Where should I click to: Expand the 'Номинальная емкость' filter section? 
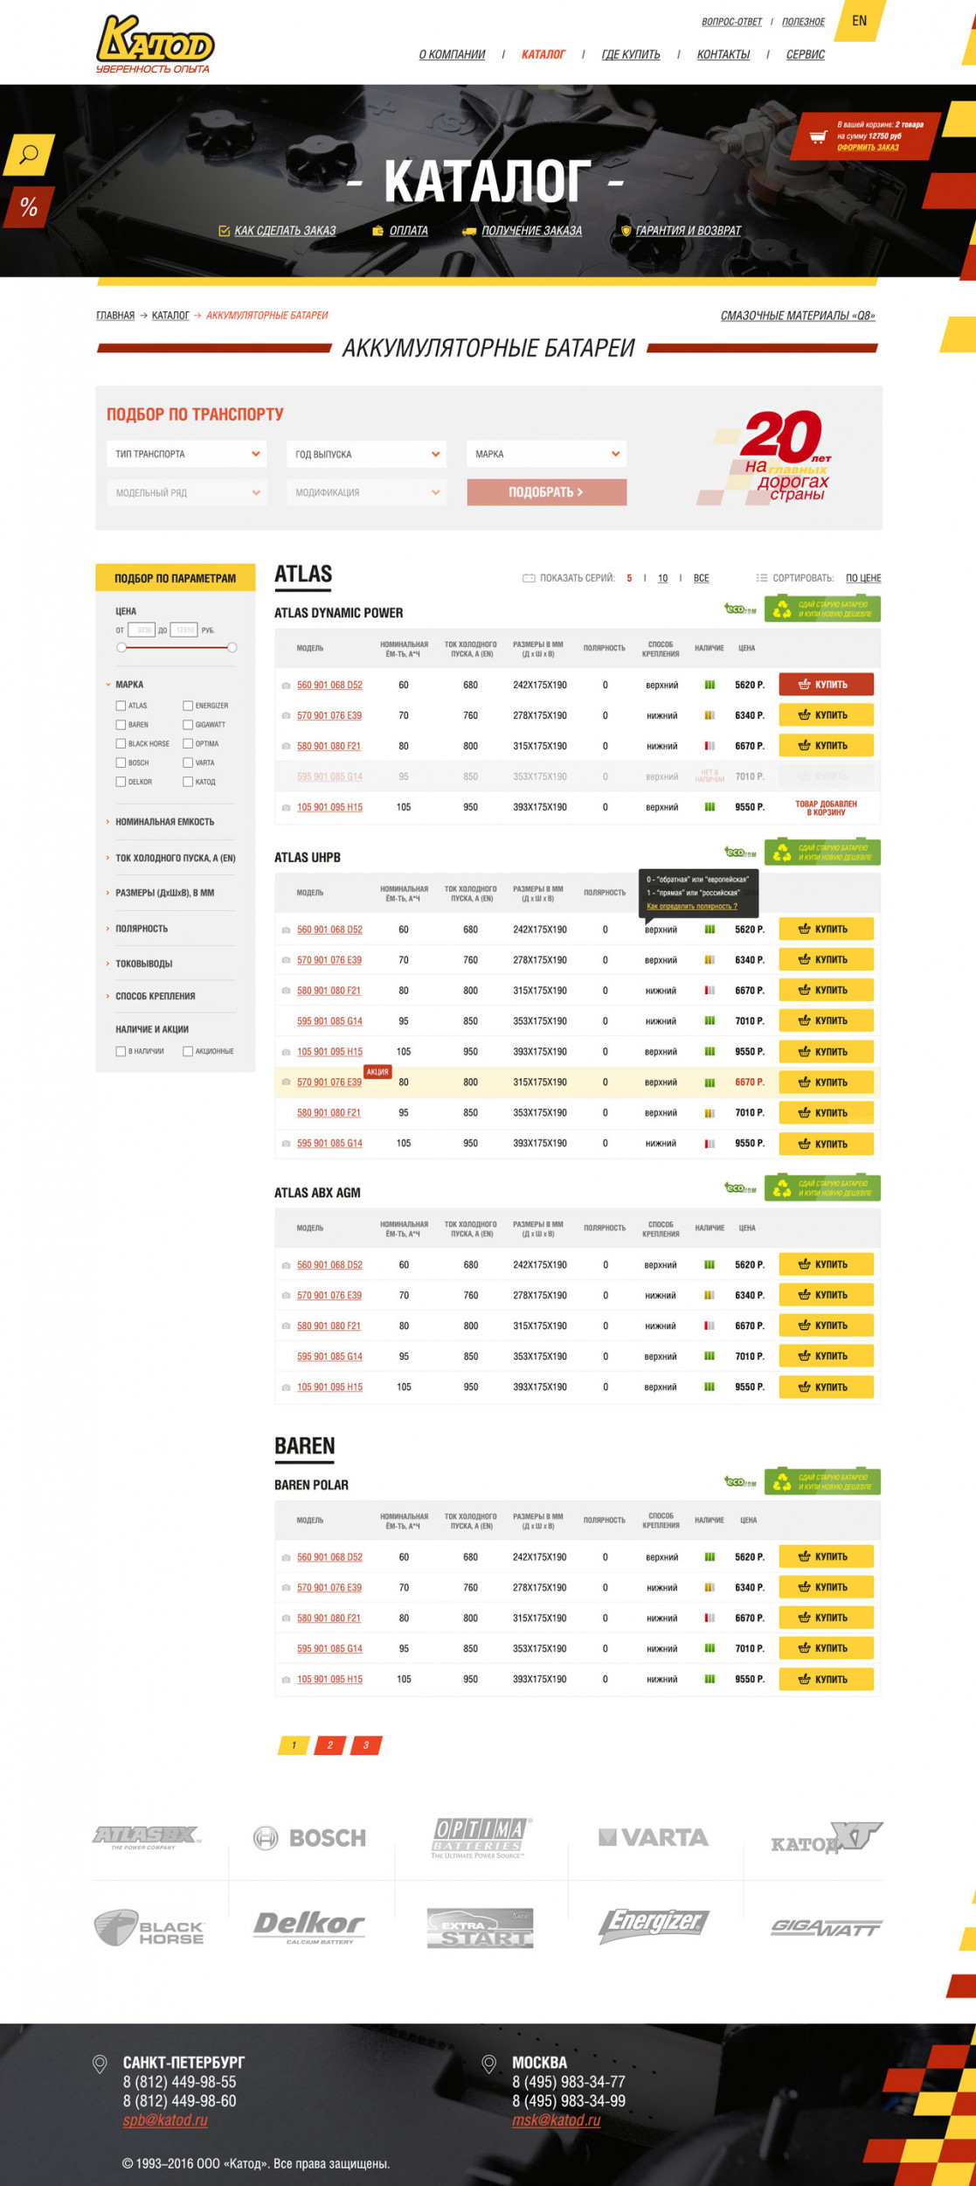tap(164, 822)
